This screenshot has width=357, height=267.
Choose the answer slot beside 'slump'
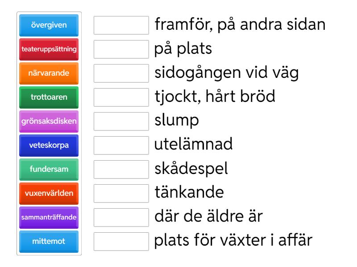121,121
